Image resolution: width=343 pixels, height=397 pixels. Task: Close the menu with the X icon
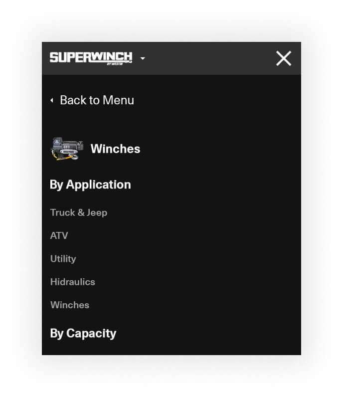point(283,58)
